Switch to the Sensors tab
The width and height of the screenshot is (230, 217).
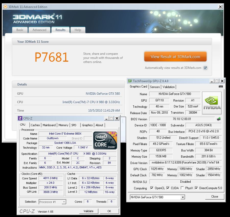(x=155, y=87)
